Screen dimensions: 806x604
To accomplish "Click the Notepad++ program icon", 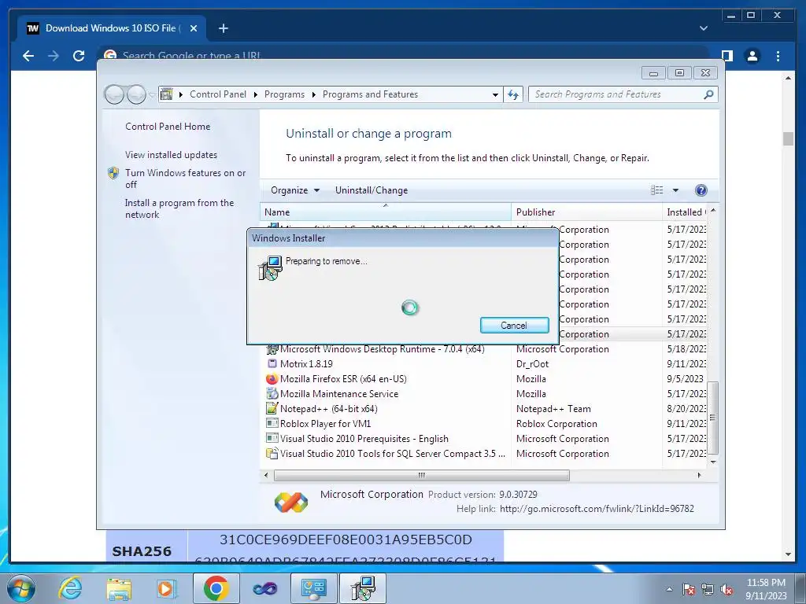I will point(272,408).
